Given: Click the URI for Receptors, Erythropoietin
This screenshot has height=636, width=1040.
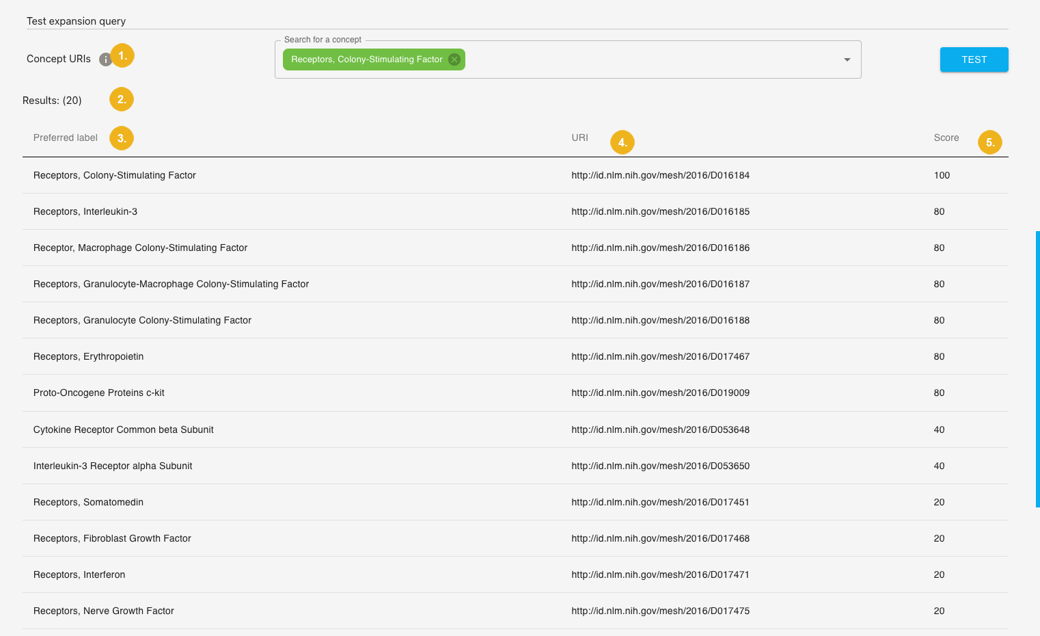Looking at the screenshot, I should point(660,356).
